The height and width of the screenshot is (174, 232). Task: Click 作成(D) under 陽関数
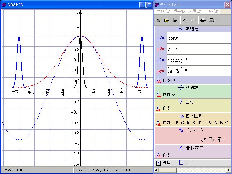point(168,80)
